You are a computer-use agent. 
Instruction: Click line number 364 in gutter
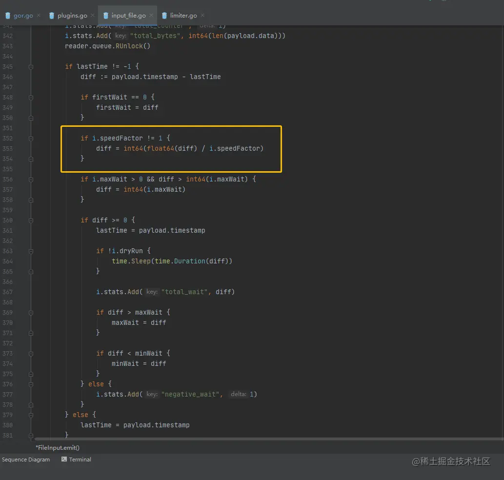coord(8,261)
